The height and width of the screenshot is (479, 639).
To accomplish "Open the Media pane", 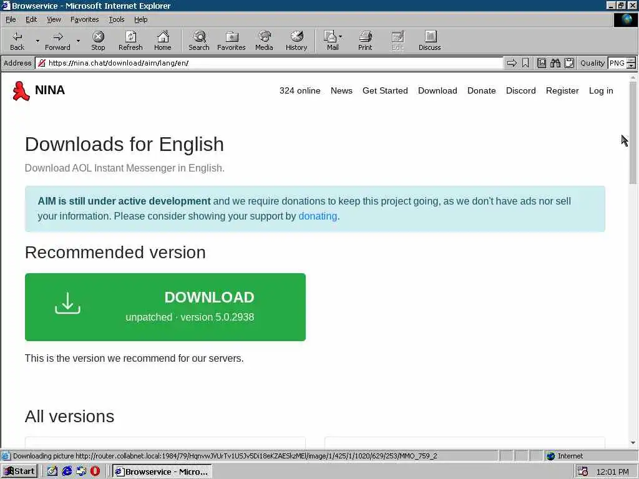I will 264,41.
